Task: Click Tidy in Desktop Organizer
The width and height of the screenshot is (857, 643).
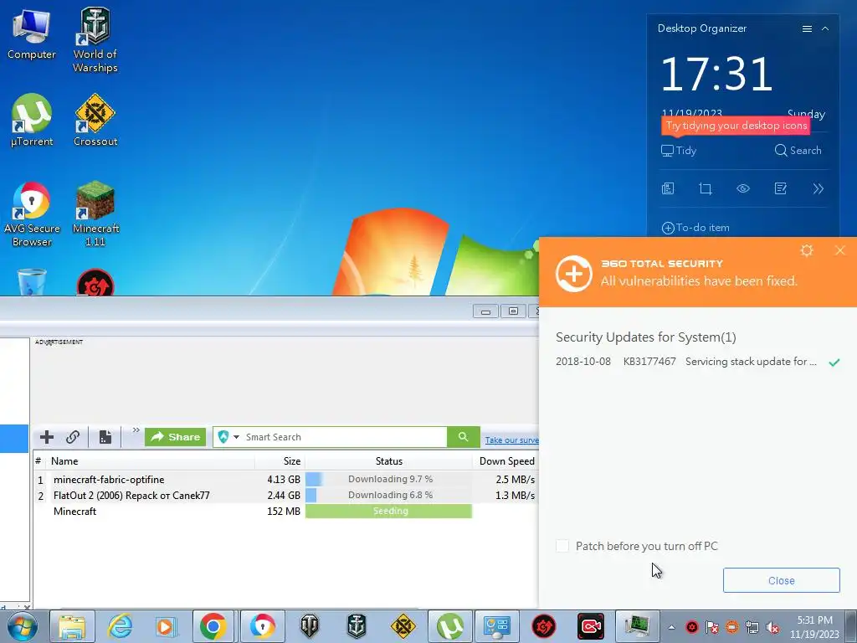Action: point(679,151)
